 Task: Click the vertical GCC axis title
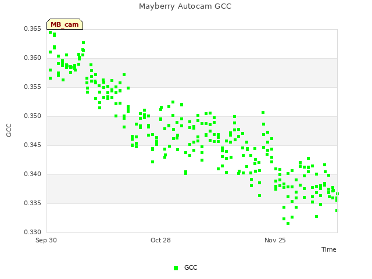click(x=9, y=130)
